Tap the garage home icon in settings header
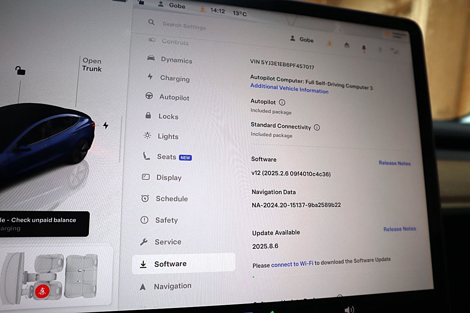This screenshot has height=313, width=470. 347,45
